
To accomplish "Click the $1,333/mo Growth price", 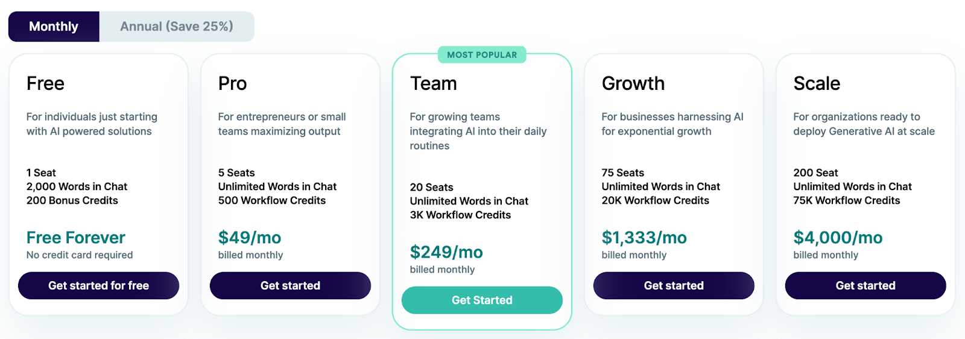I will pos(644,238).
